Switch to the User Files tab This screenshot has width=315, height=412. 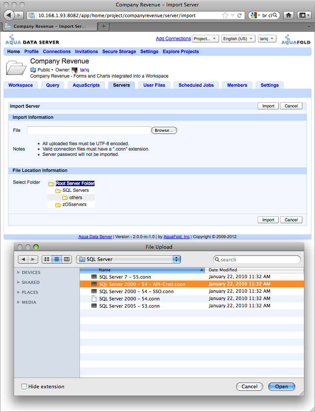(154, 85)
